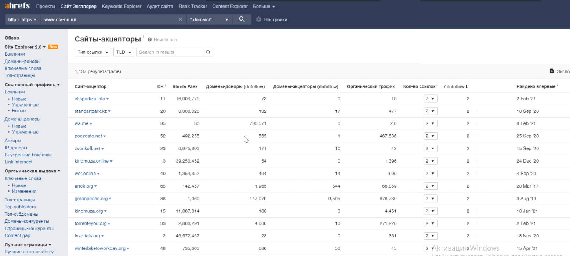Open Битые backlinks in sidebar

pyautogui.click(x=19, y=110)
